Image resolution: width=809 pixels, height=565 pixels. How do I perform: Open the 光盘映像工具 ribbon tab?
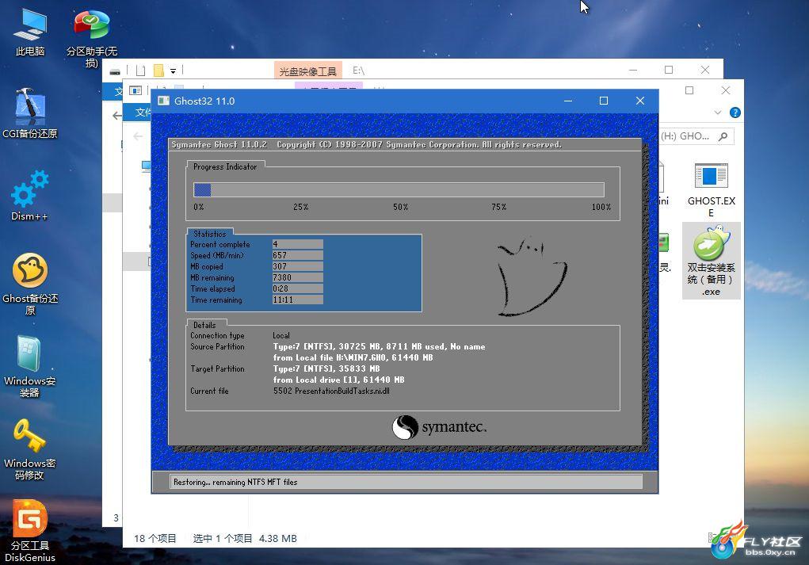point(307,71)
